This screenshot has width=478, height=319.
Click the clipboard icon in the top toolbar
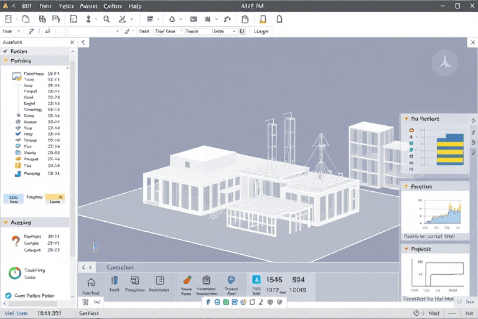tap(245, 19)
